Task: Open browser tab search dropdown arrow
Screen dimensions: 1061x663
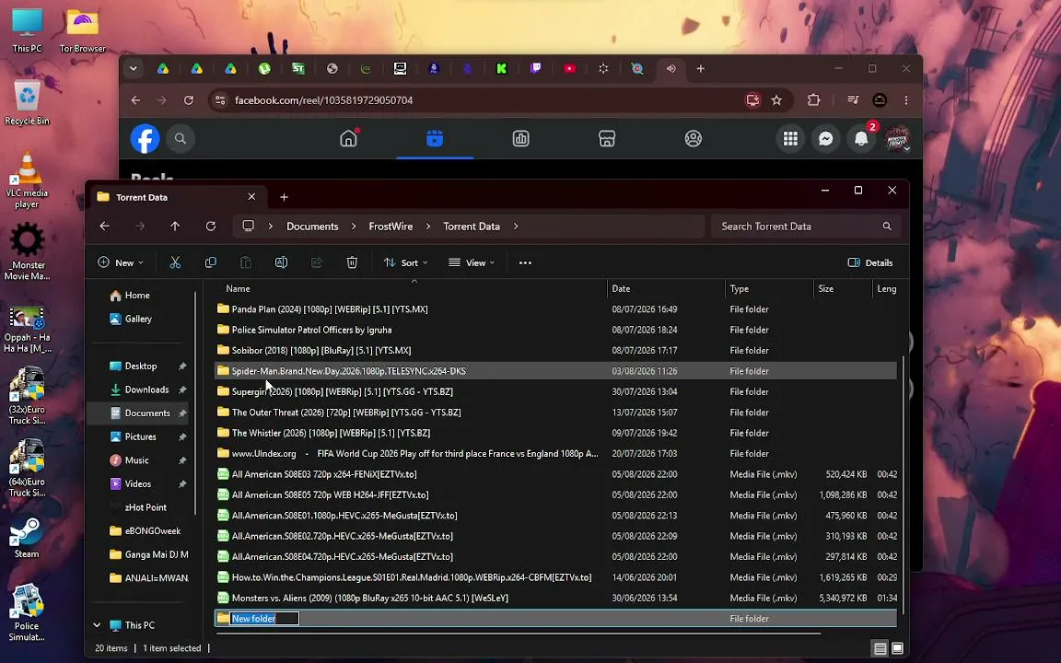Action: tap(134, 68)
